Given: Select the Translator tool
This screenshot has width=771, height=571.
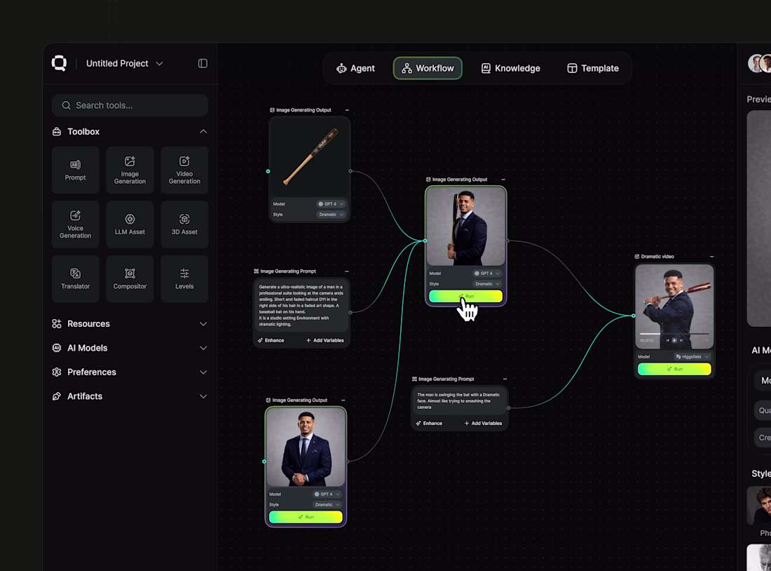Looking at the screenshot, I should 75,278.
